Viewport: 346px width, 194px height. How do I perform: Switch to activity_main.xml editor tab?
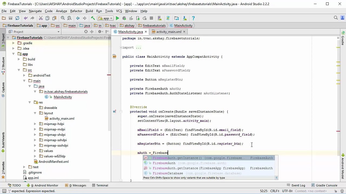tap(169, 32)
